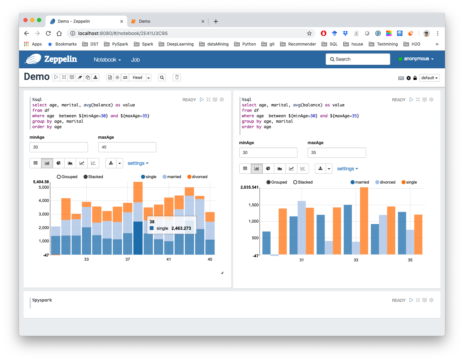This screenshot has width=464, height=361.
Task: Clear all paragraph output with eraser icon
Action: [80, 78]
